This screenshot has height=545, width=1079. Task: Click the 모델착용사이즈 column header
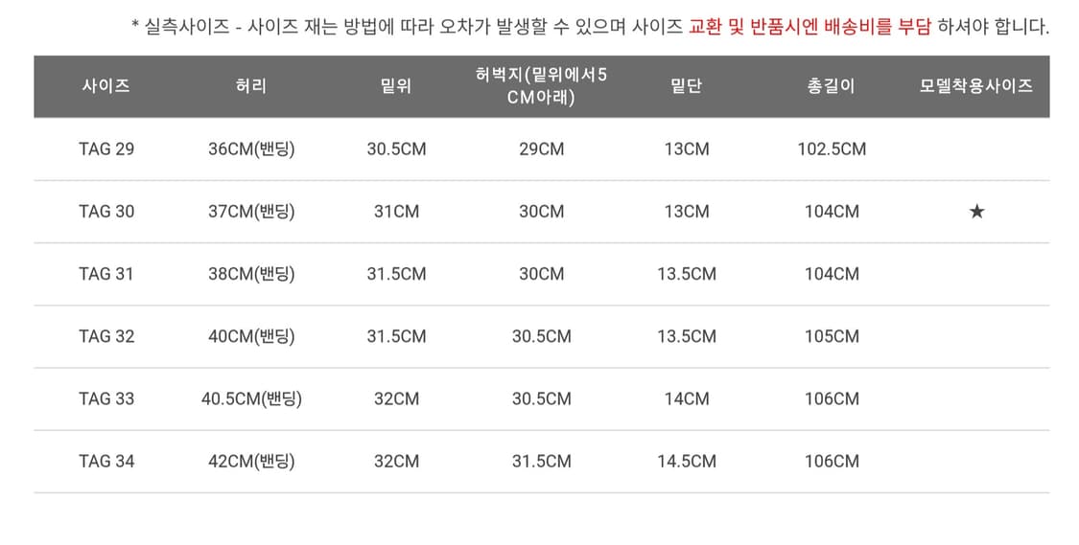(976, 85)
